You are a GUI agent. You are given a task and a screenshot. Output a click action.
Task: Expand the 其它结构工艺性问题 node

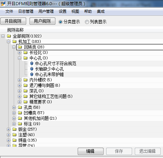click(x=19, y=97)
